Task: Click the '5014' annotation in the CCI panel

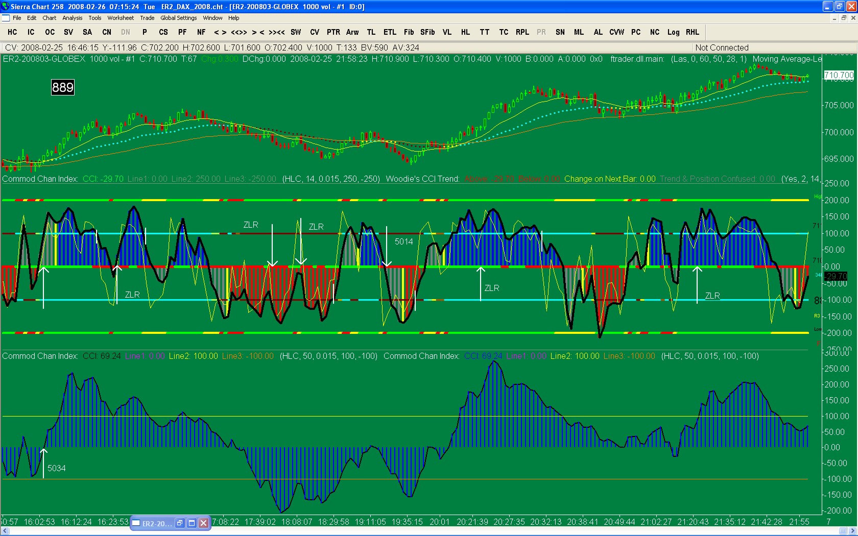Action: point(403,241)
